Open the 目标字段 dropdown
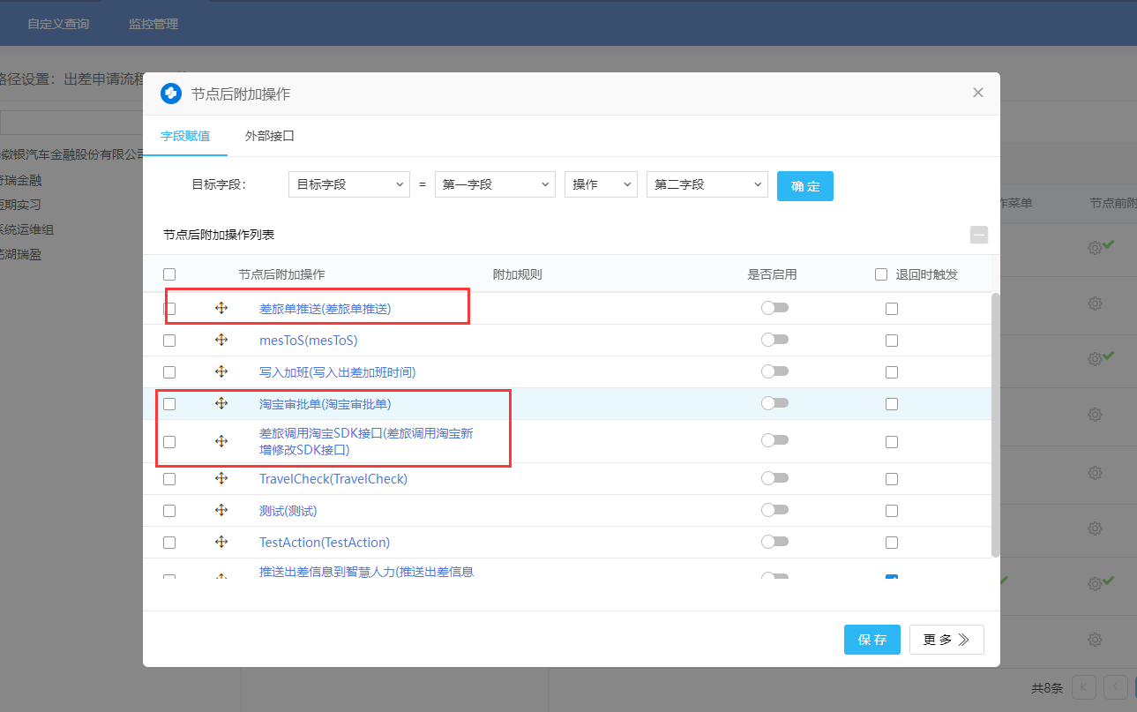 (349, 184)
